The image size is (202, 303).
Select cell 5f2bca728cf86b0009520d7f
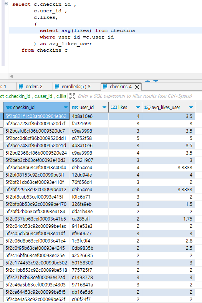point(36,124)
